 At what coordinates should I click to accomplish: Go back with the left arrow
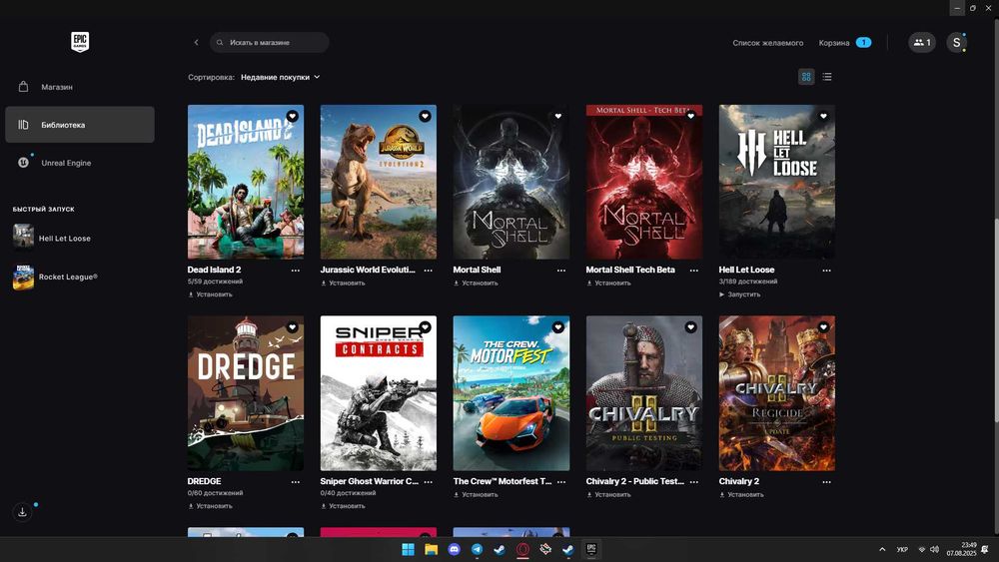(196, 43)
